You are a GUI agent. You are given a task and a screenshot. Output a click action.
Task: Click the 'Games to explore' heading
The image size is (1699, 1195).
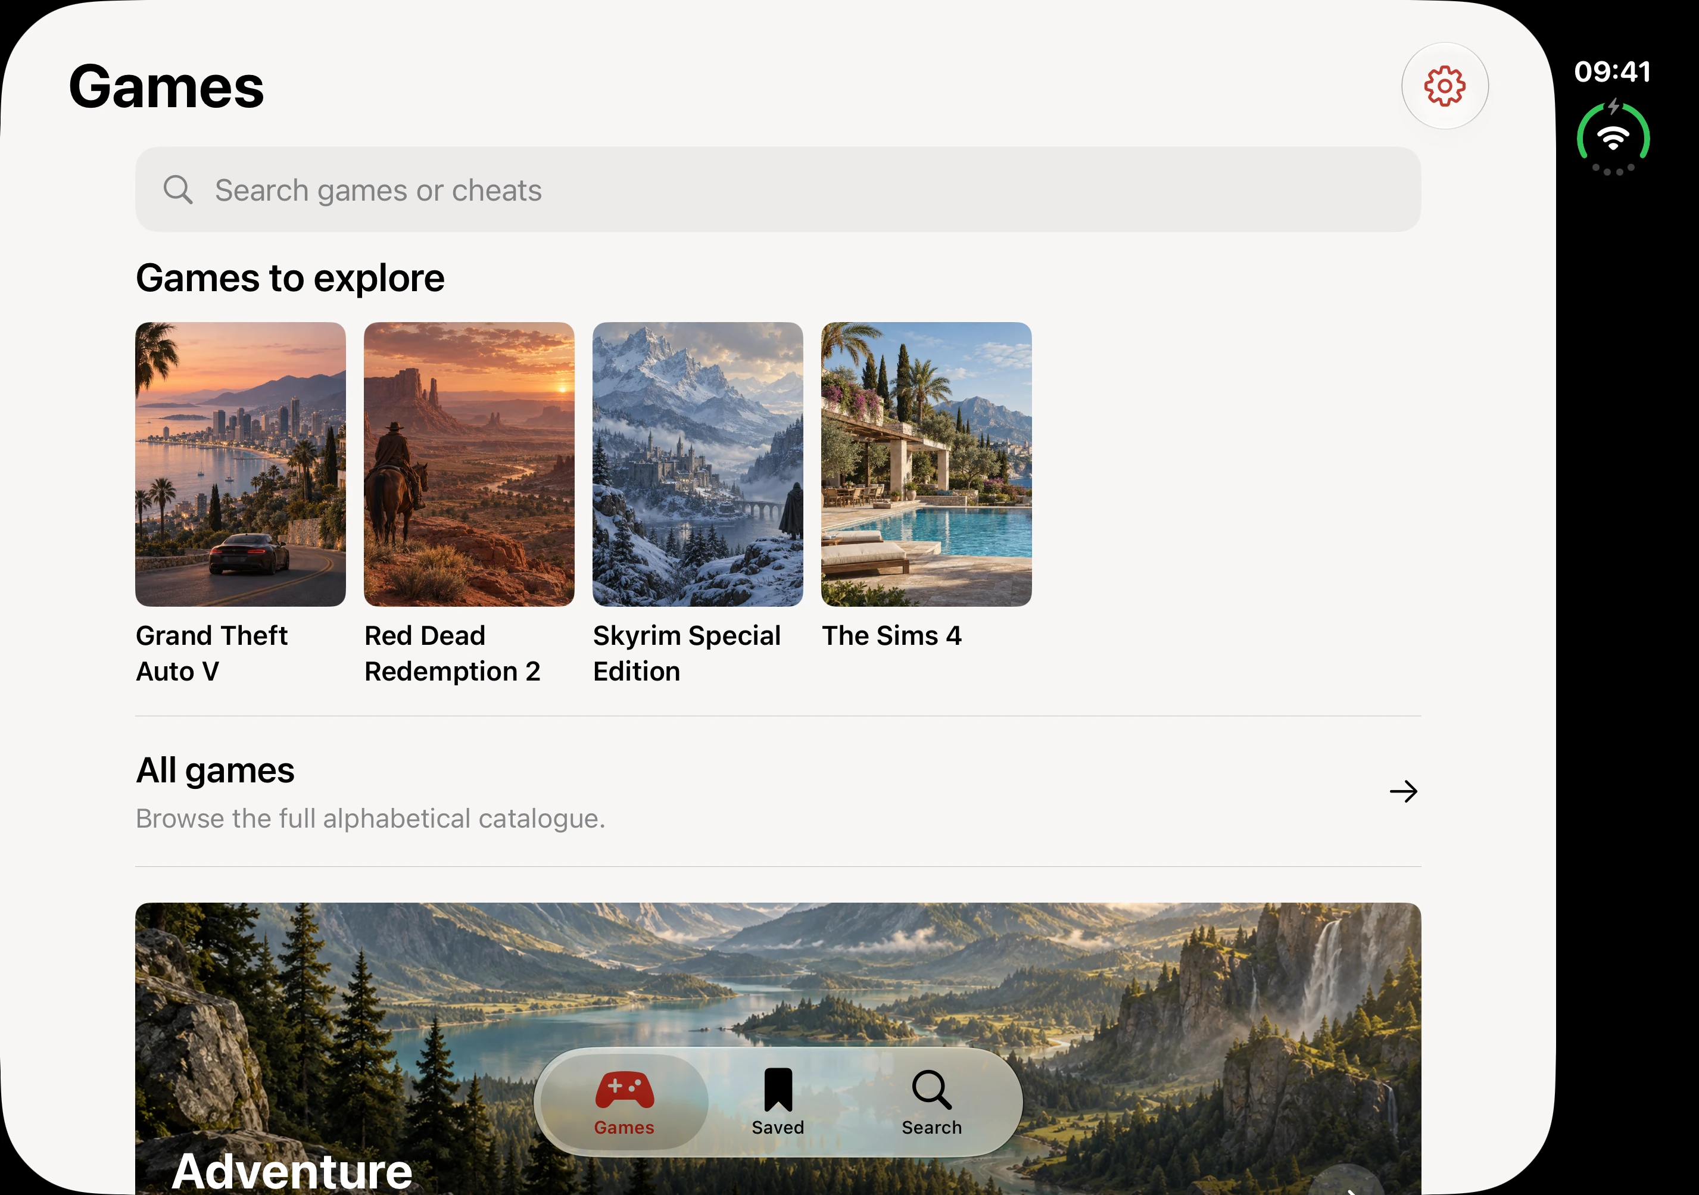pyautogui.click(x=290, y=278)
